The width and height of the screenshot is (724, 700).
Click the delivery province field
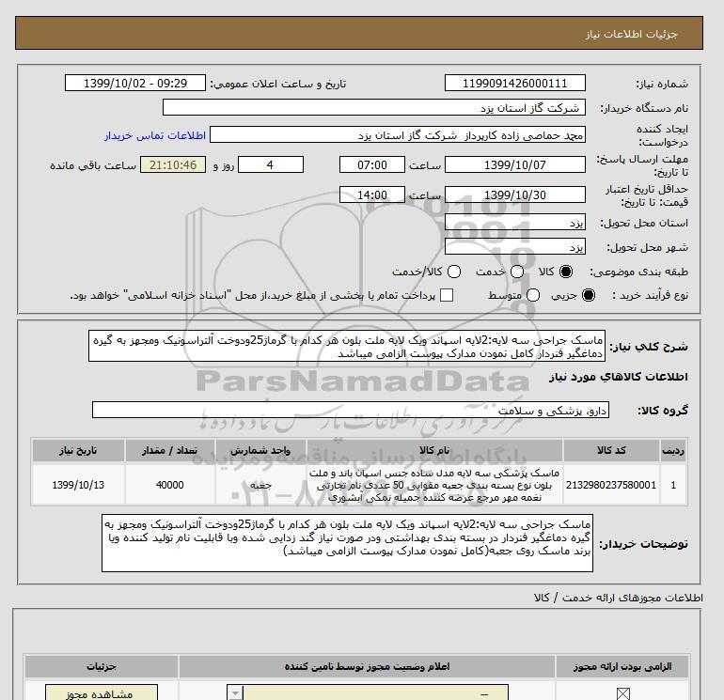[x=515, y=223]
